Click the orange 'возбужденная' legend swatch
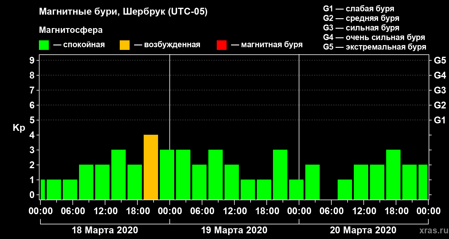 (125, 45)
